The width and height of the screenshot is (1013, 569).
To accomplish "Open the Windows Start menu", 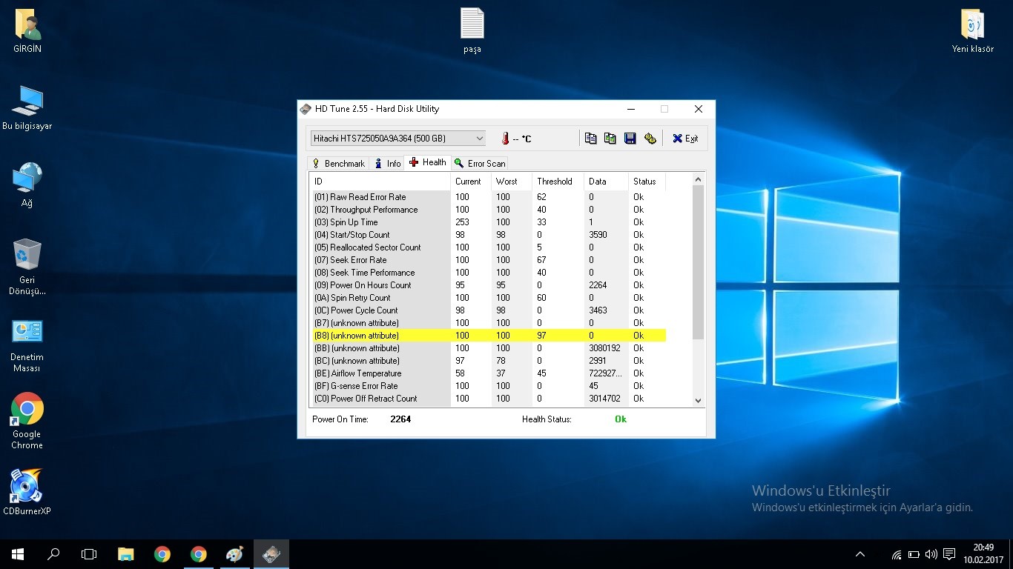I will pyautogui.click(x=18, y=554).
